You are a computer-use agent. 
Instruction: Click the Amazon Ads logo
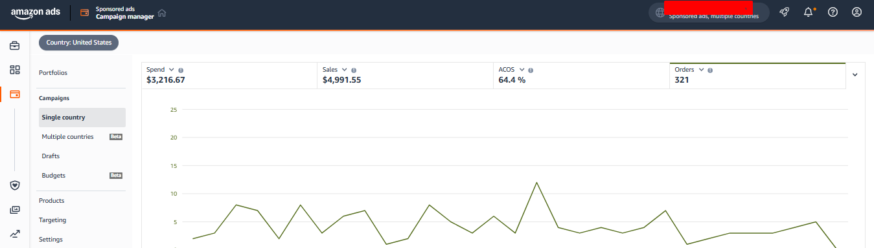[35, 13]
